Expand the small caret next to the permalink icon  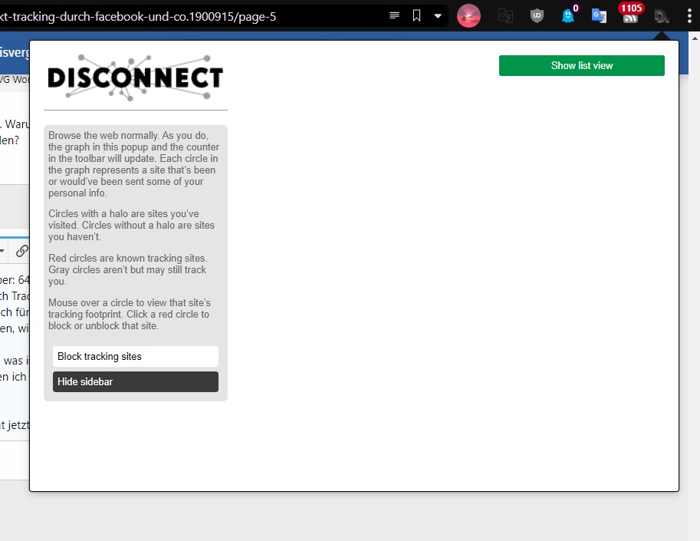click(x=2, y=250)
